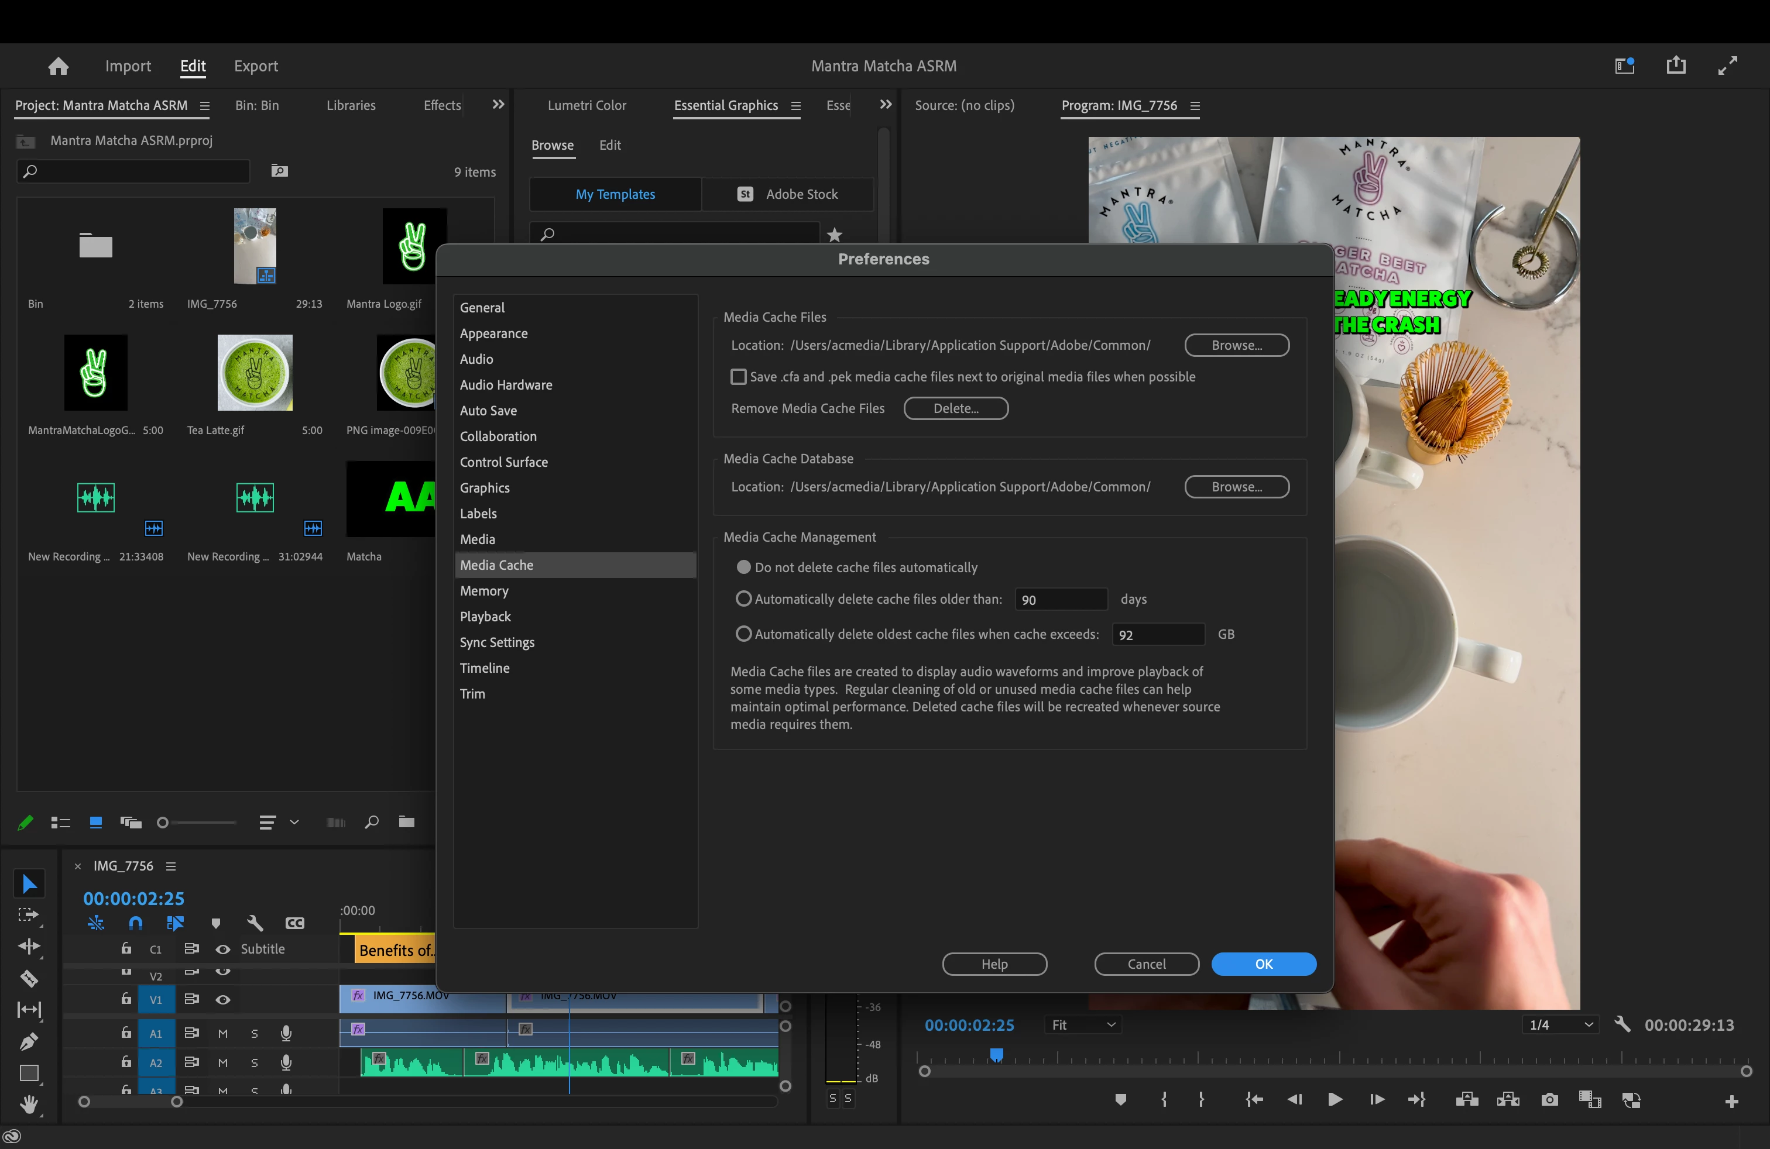
Task: Enable saving .cfa and .pek files checkbox
Action: click(739, 377)
